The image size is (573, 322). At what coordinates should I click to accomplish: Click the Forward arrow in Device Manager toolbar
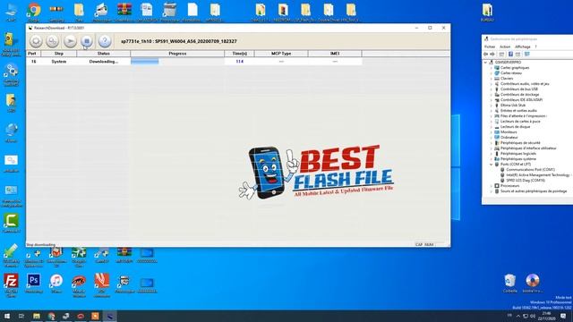(x=492, y=55)
